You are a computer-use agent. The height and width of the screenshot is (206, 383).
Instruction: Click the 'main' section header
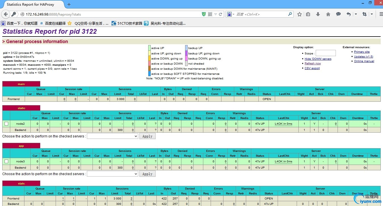(21, 84)
